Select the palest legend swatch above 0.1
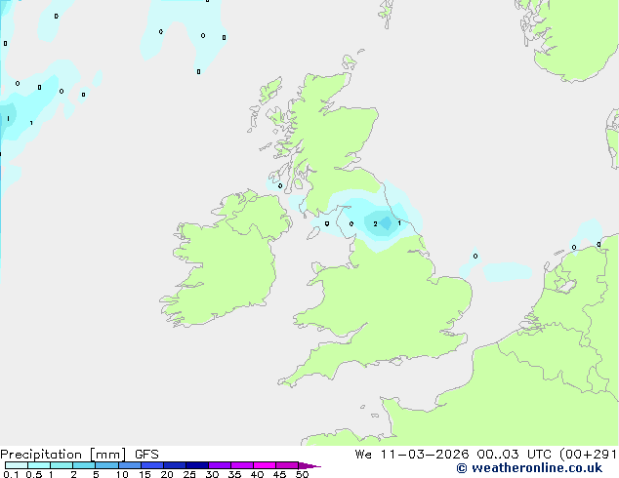Viewport: 619px width, 478px height. pyautogui.click(x=17, y=465)
